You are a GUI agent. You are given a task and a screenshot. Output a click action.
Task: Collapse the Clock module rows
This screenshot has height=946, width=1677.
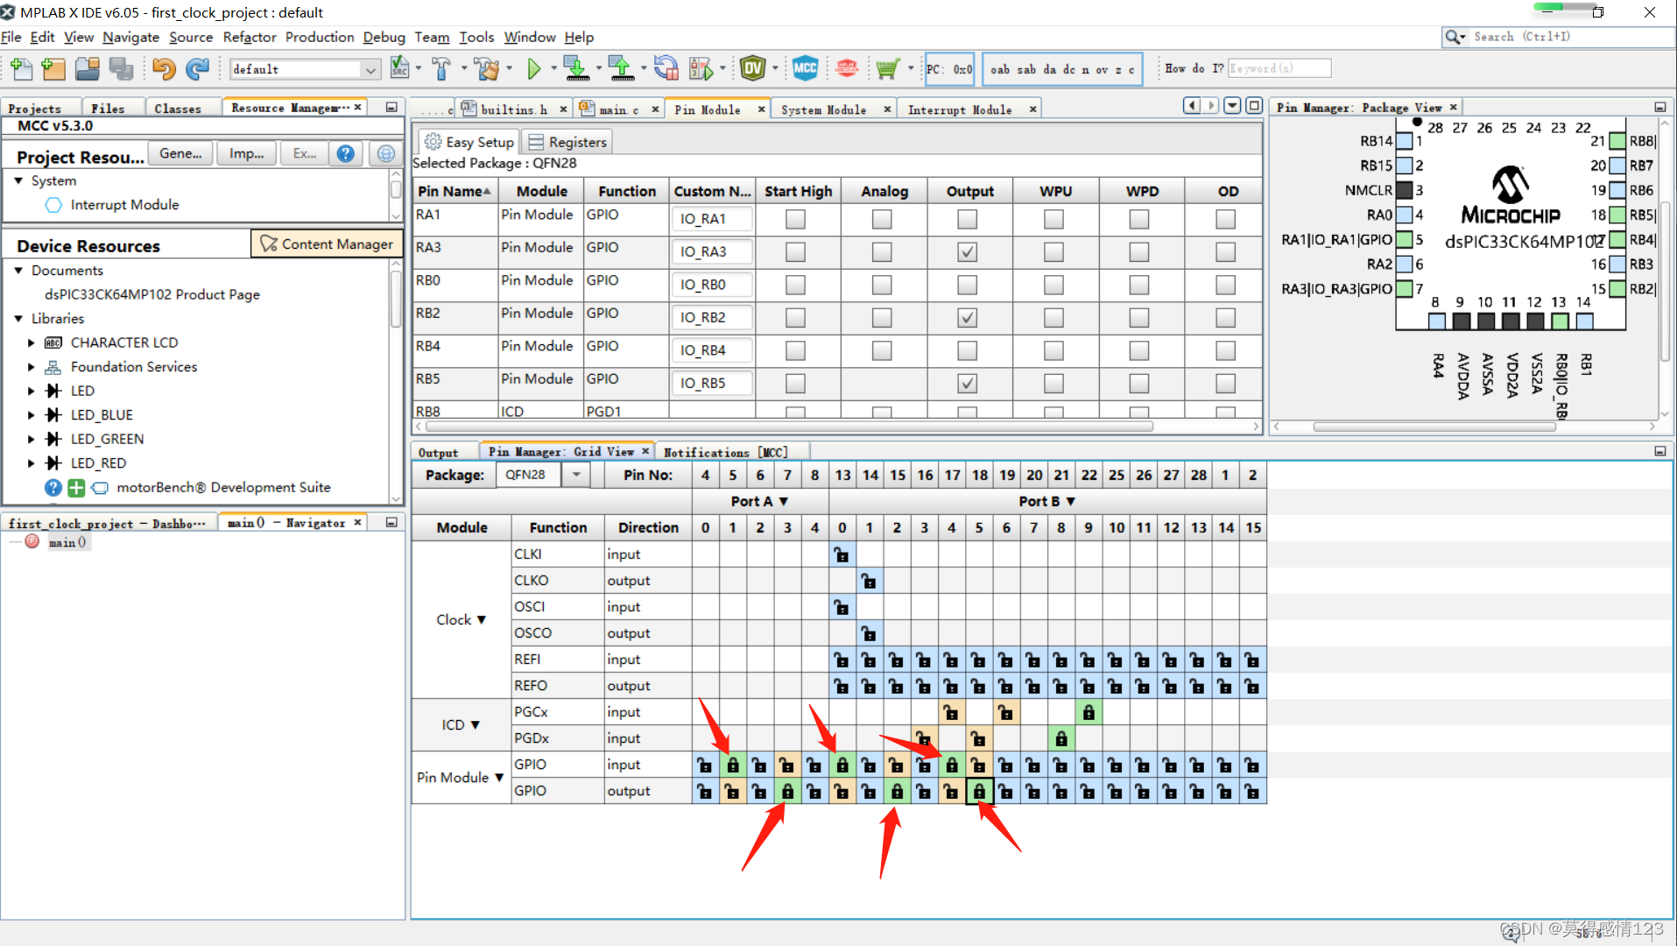pyautogui.click(x=481, y=620)
